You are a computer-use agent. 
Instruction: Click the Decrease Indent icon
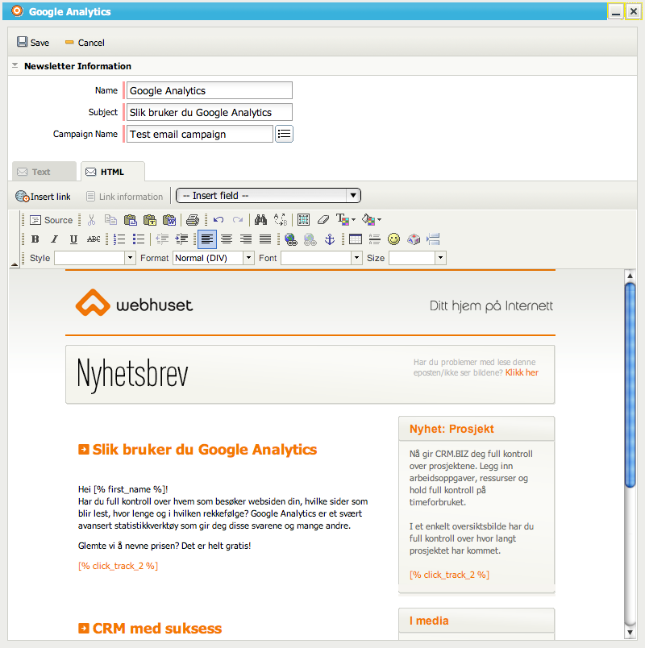pyautogui.click(x=162, y=239)
